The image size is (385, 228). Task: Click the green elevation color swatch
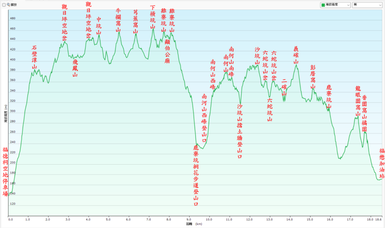pos(323,4)
